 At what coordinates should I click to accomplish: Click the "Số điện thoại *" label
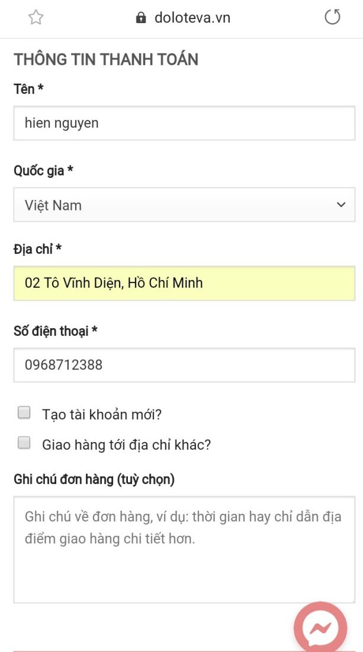tap(55, 331)
